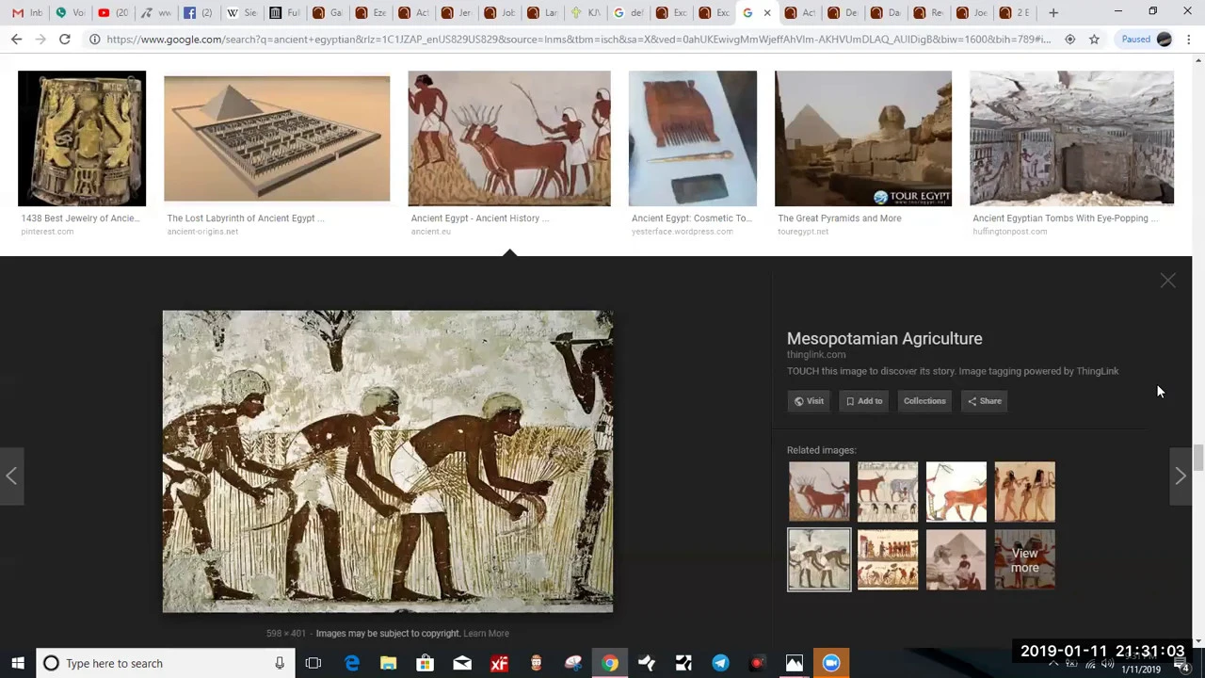Viewport: 1205px width, 678px height.
Task: Launch Microsoft Edge from taskbar
Action: point(351,663)
